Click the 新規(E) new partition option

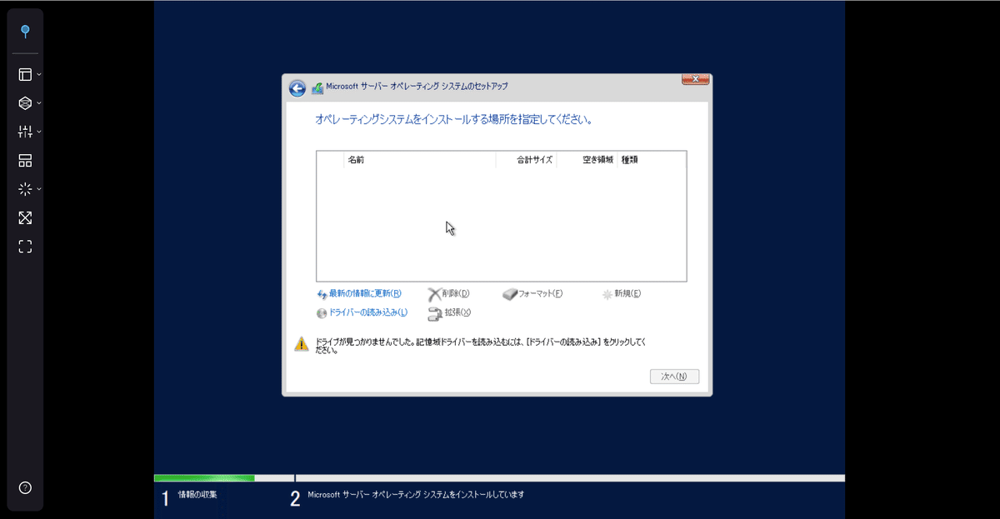click(621, 294)
